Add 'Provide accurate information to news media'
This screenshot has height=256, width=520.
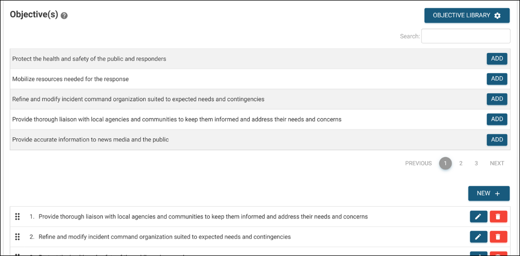tap(497, 139)
